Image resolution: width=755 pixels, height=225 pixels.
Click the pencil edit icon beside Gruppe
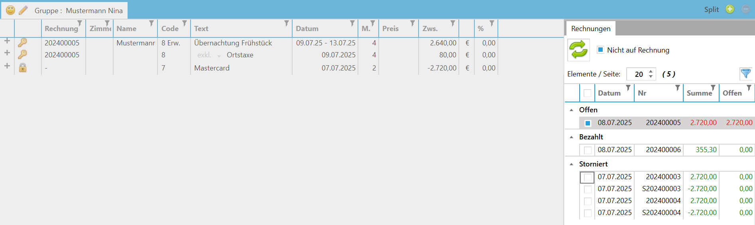[24, 10]
